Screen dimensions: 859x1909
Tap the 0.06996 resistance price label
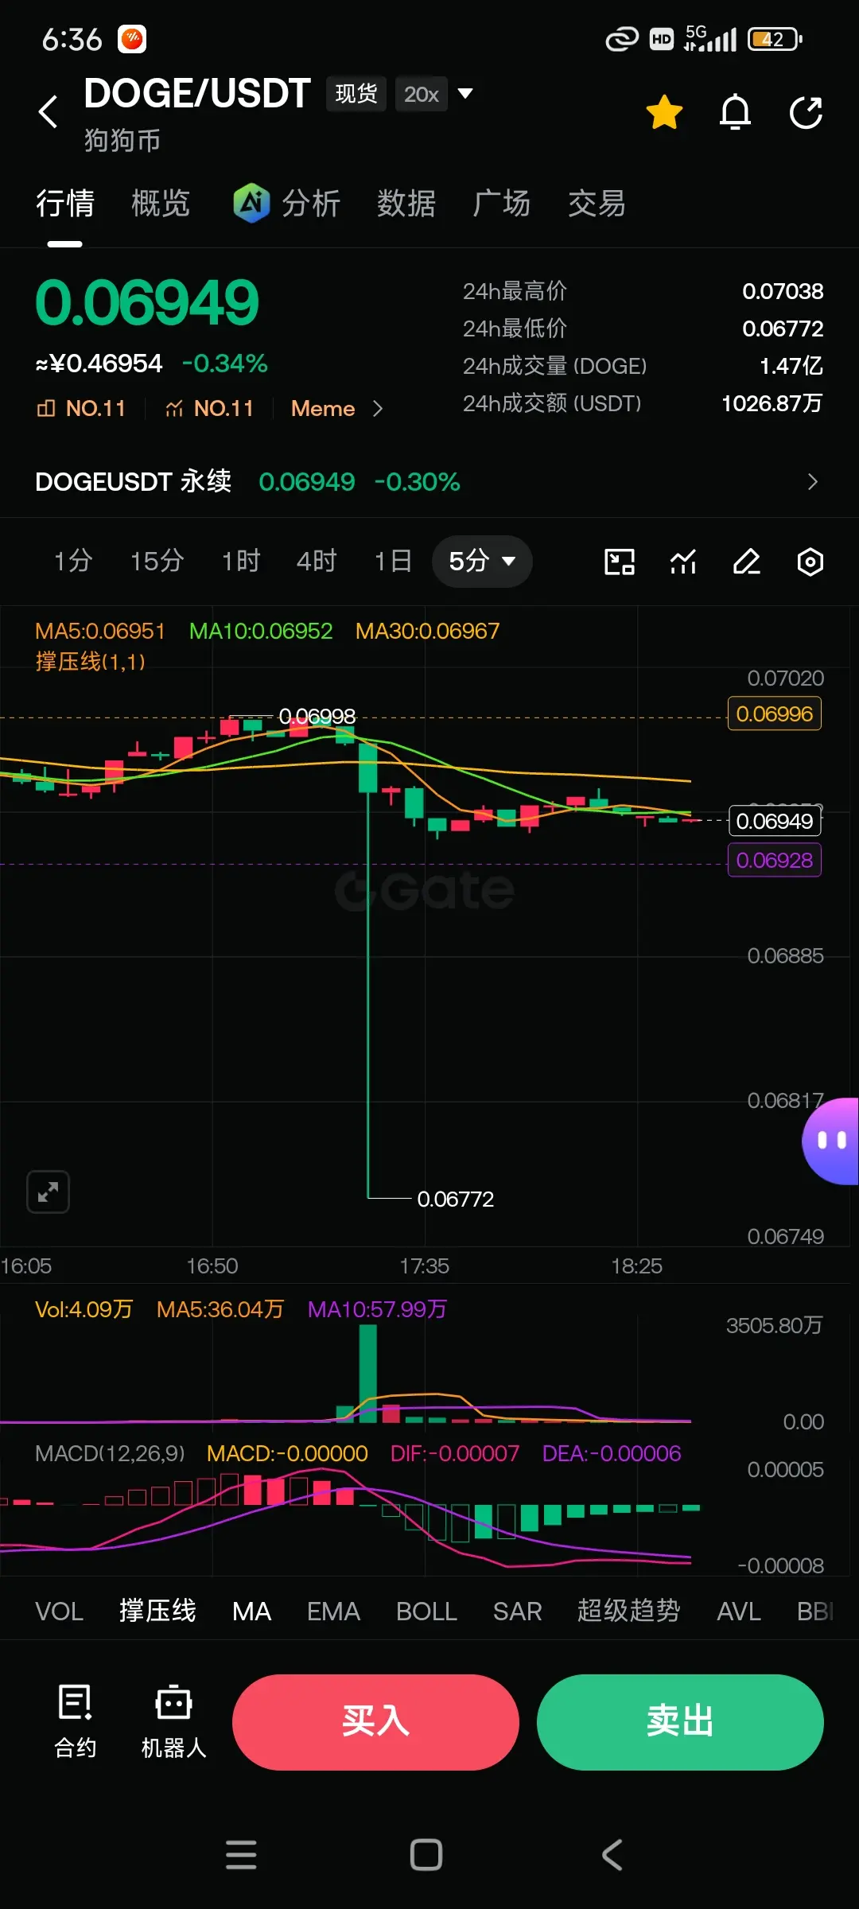tap(775, 713)
